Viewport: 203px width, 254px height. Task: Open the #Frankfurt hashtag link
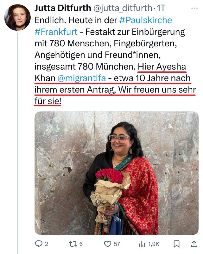pyautogui.click(x=56, y=32)
